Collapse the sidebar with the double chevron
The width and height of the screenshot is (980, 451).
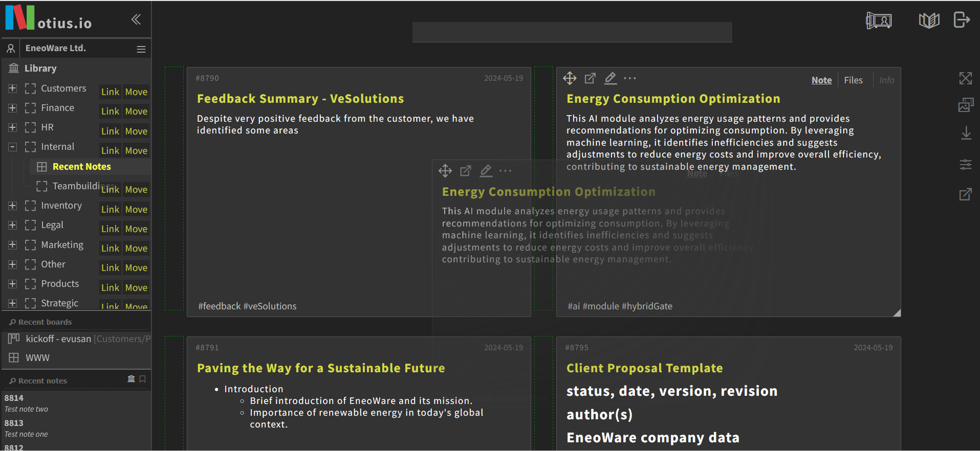136,19
